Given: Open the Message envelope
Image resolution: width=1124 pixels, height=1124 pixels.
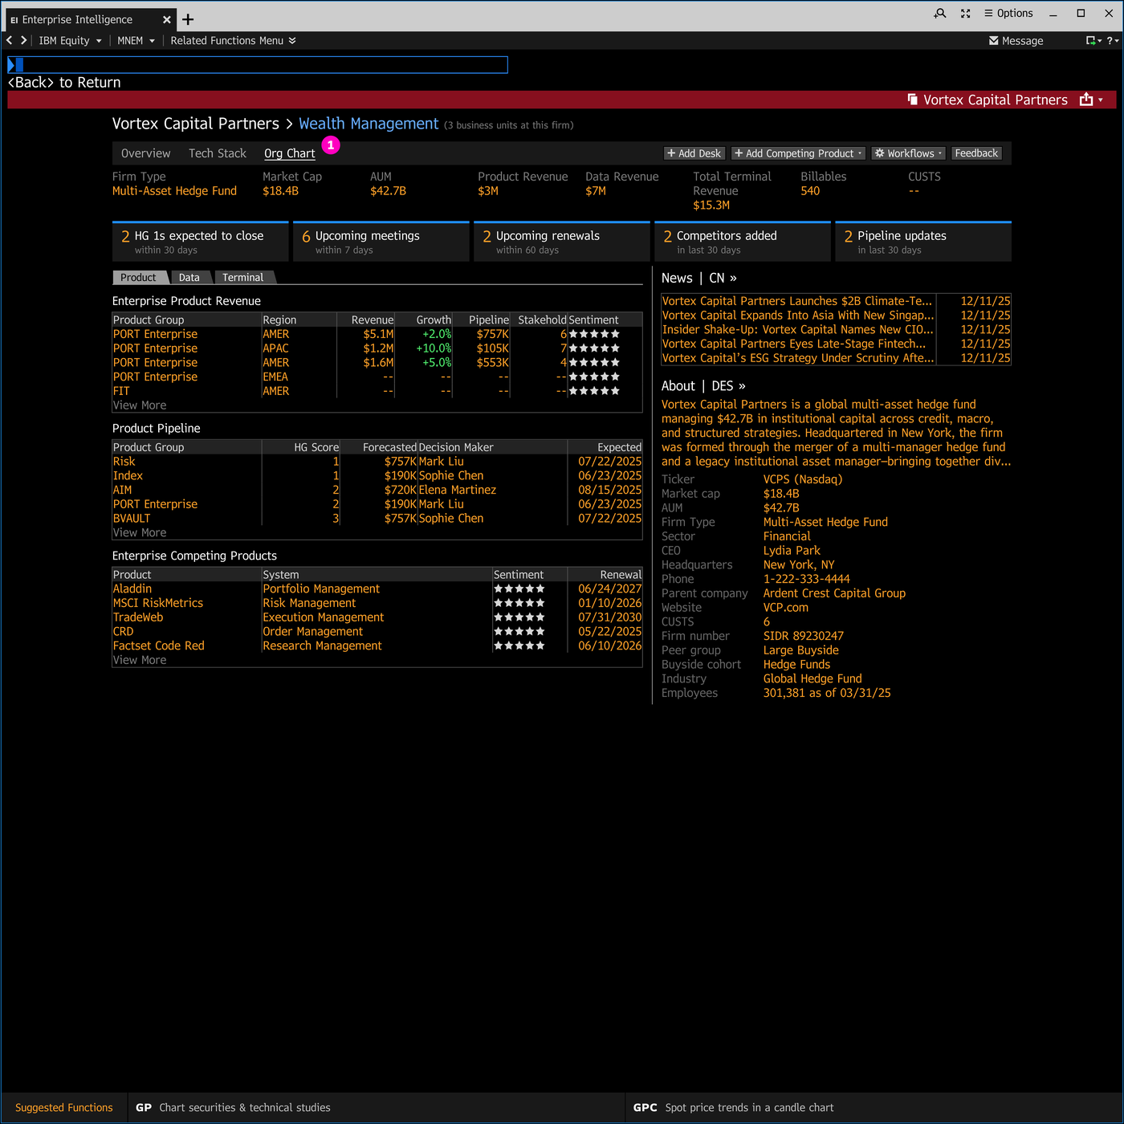Looking at the screenshot, I should (x=1016, y=41).
